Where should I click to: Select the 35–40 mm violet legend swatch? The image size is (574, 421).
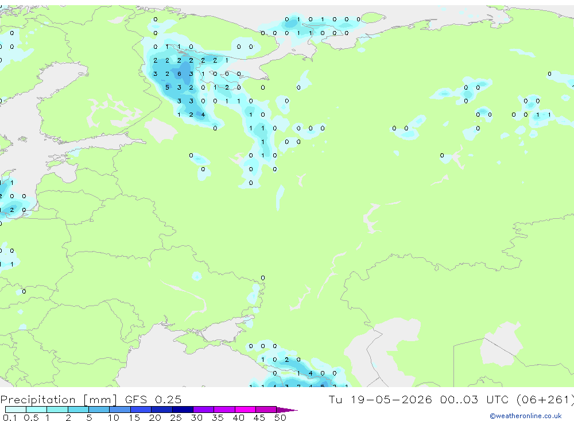tap(224, 410)
